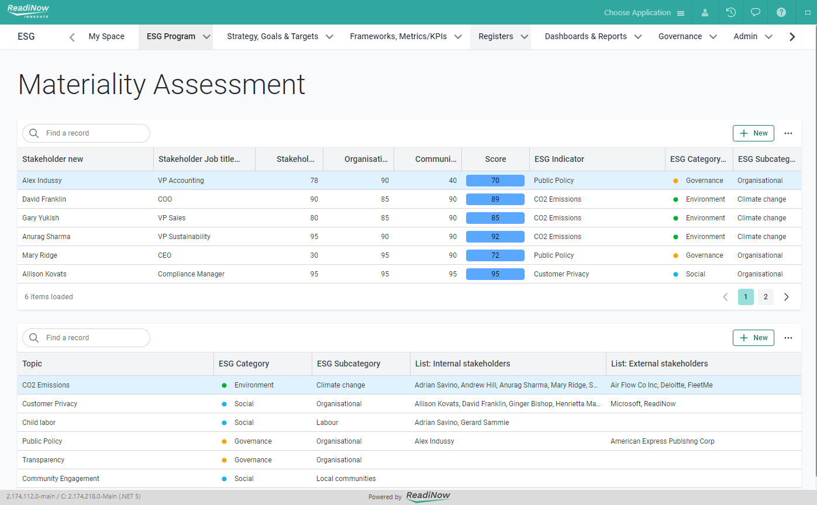This screenshot has width=817, height=505.
Task: Open the help question mark icon
Action: click(x=781, y=12)
